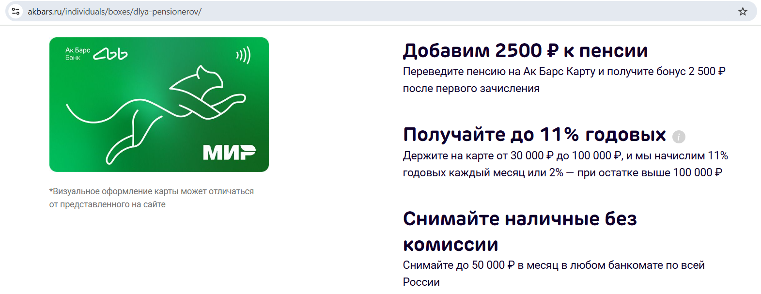Click the Ак Барс Банк logo on card

click(96, 54)
